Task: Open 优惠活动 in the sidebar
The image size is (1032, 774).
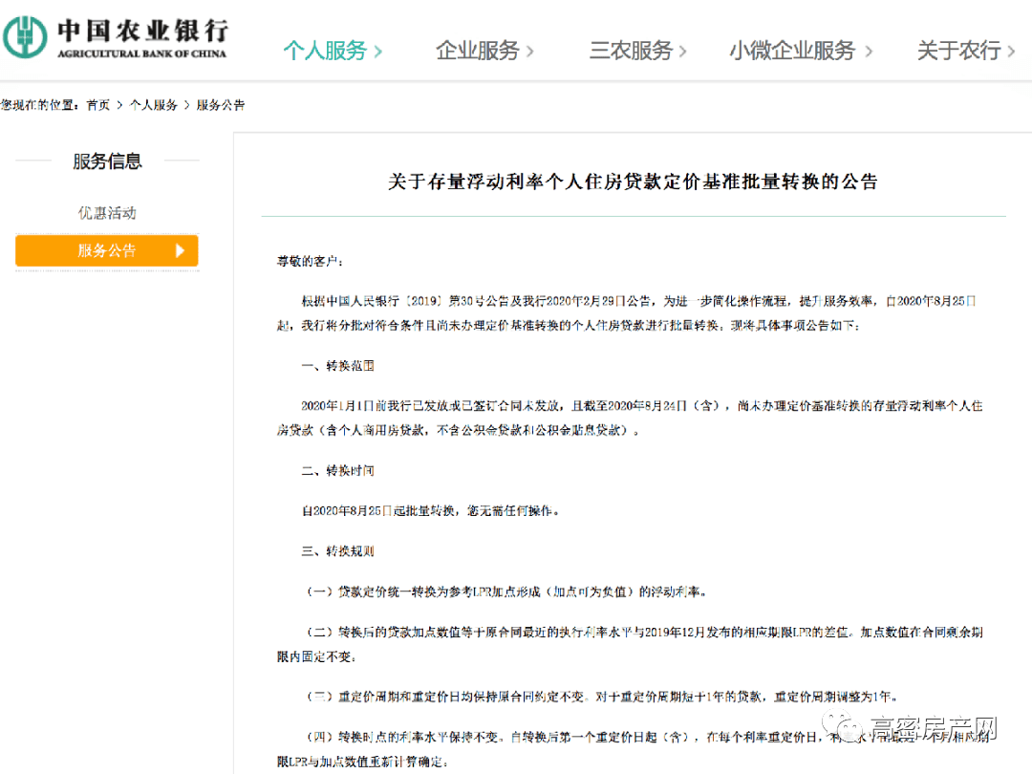Action: [106, 212]
